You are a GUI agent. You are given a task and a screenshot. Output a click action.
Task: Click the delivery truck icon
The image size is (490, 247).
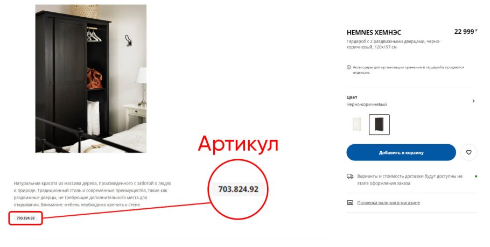click(x=350, y=177)
